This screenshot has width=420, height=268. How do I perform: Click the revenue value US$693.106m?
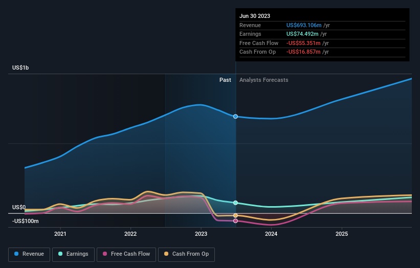(x=304, y=25)
